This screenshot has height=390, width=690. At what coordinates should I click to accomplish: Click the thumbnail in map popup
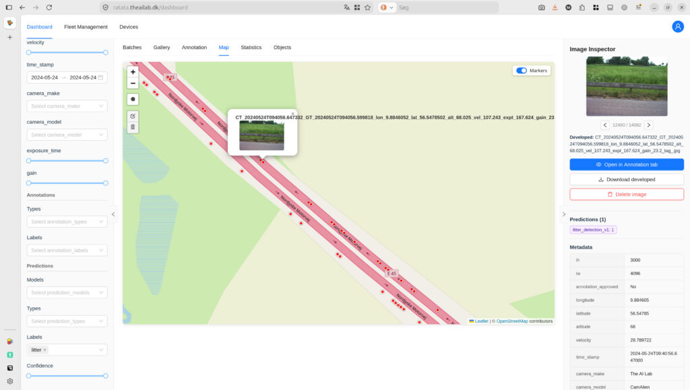click(261, 135)
